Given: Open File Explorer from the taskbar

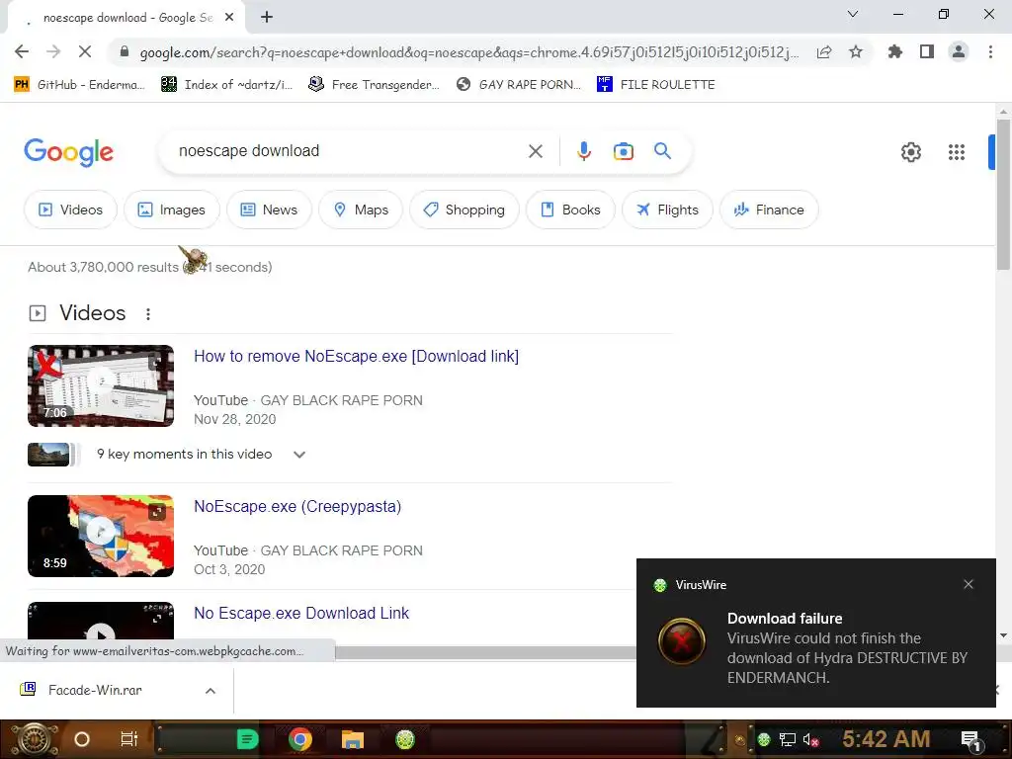Looking at the screenshot, I should 353,739.
